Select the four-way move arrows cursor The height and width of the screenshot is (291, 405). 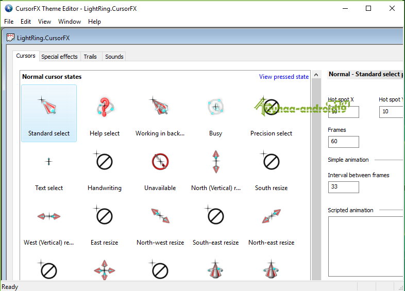[105, 270]
